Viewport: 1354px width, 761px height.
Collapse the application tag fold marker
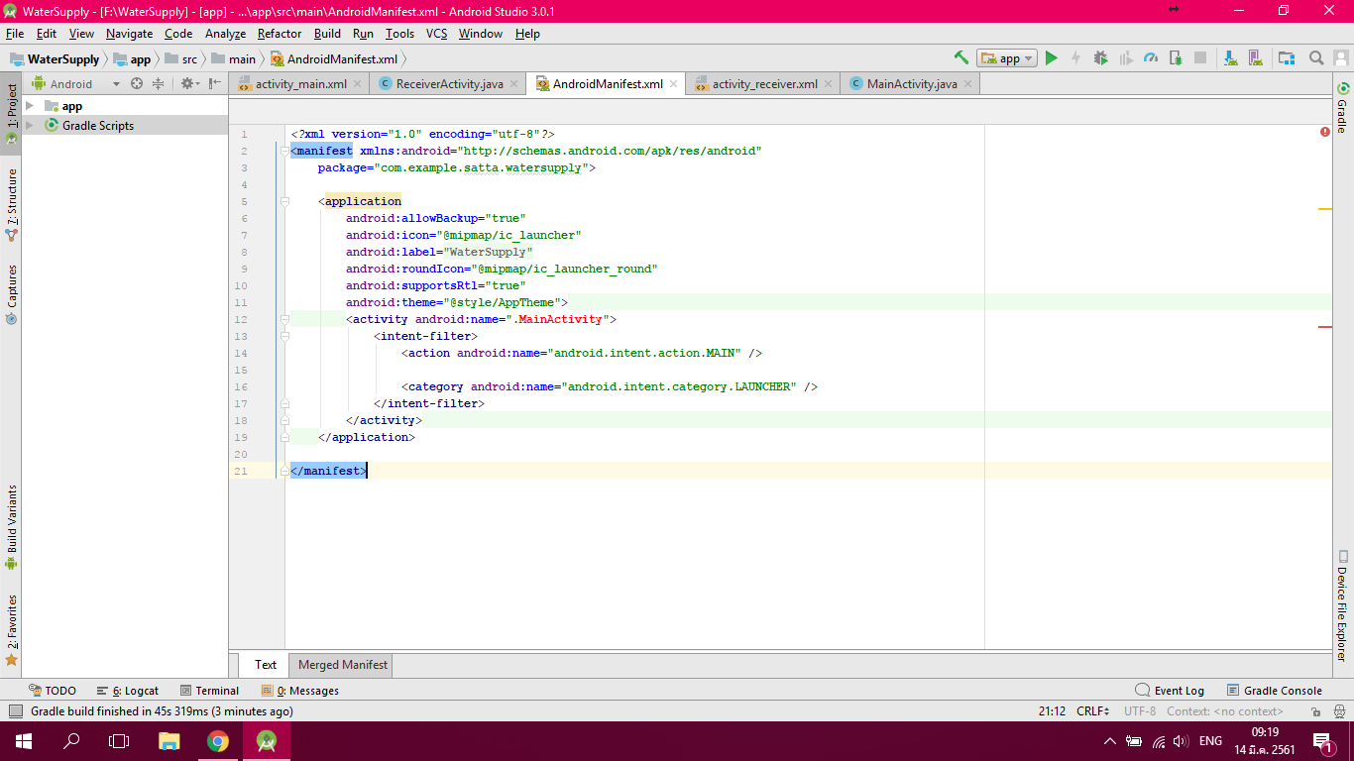283,201
